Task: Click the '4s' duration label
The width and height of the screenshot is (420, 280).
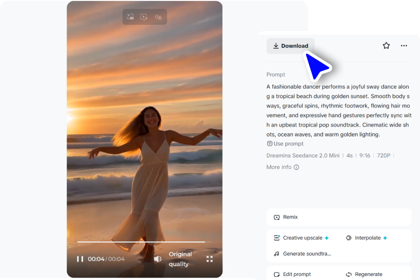Action: [x=349, y=155]
